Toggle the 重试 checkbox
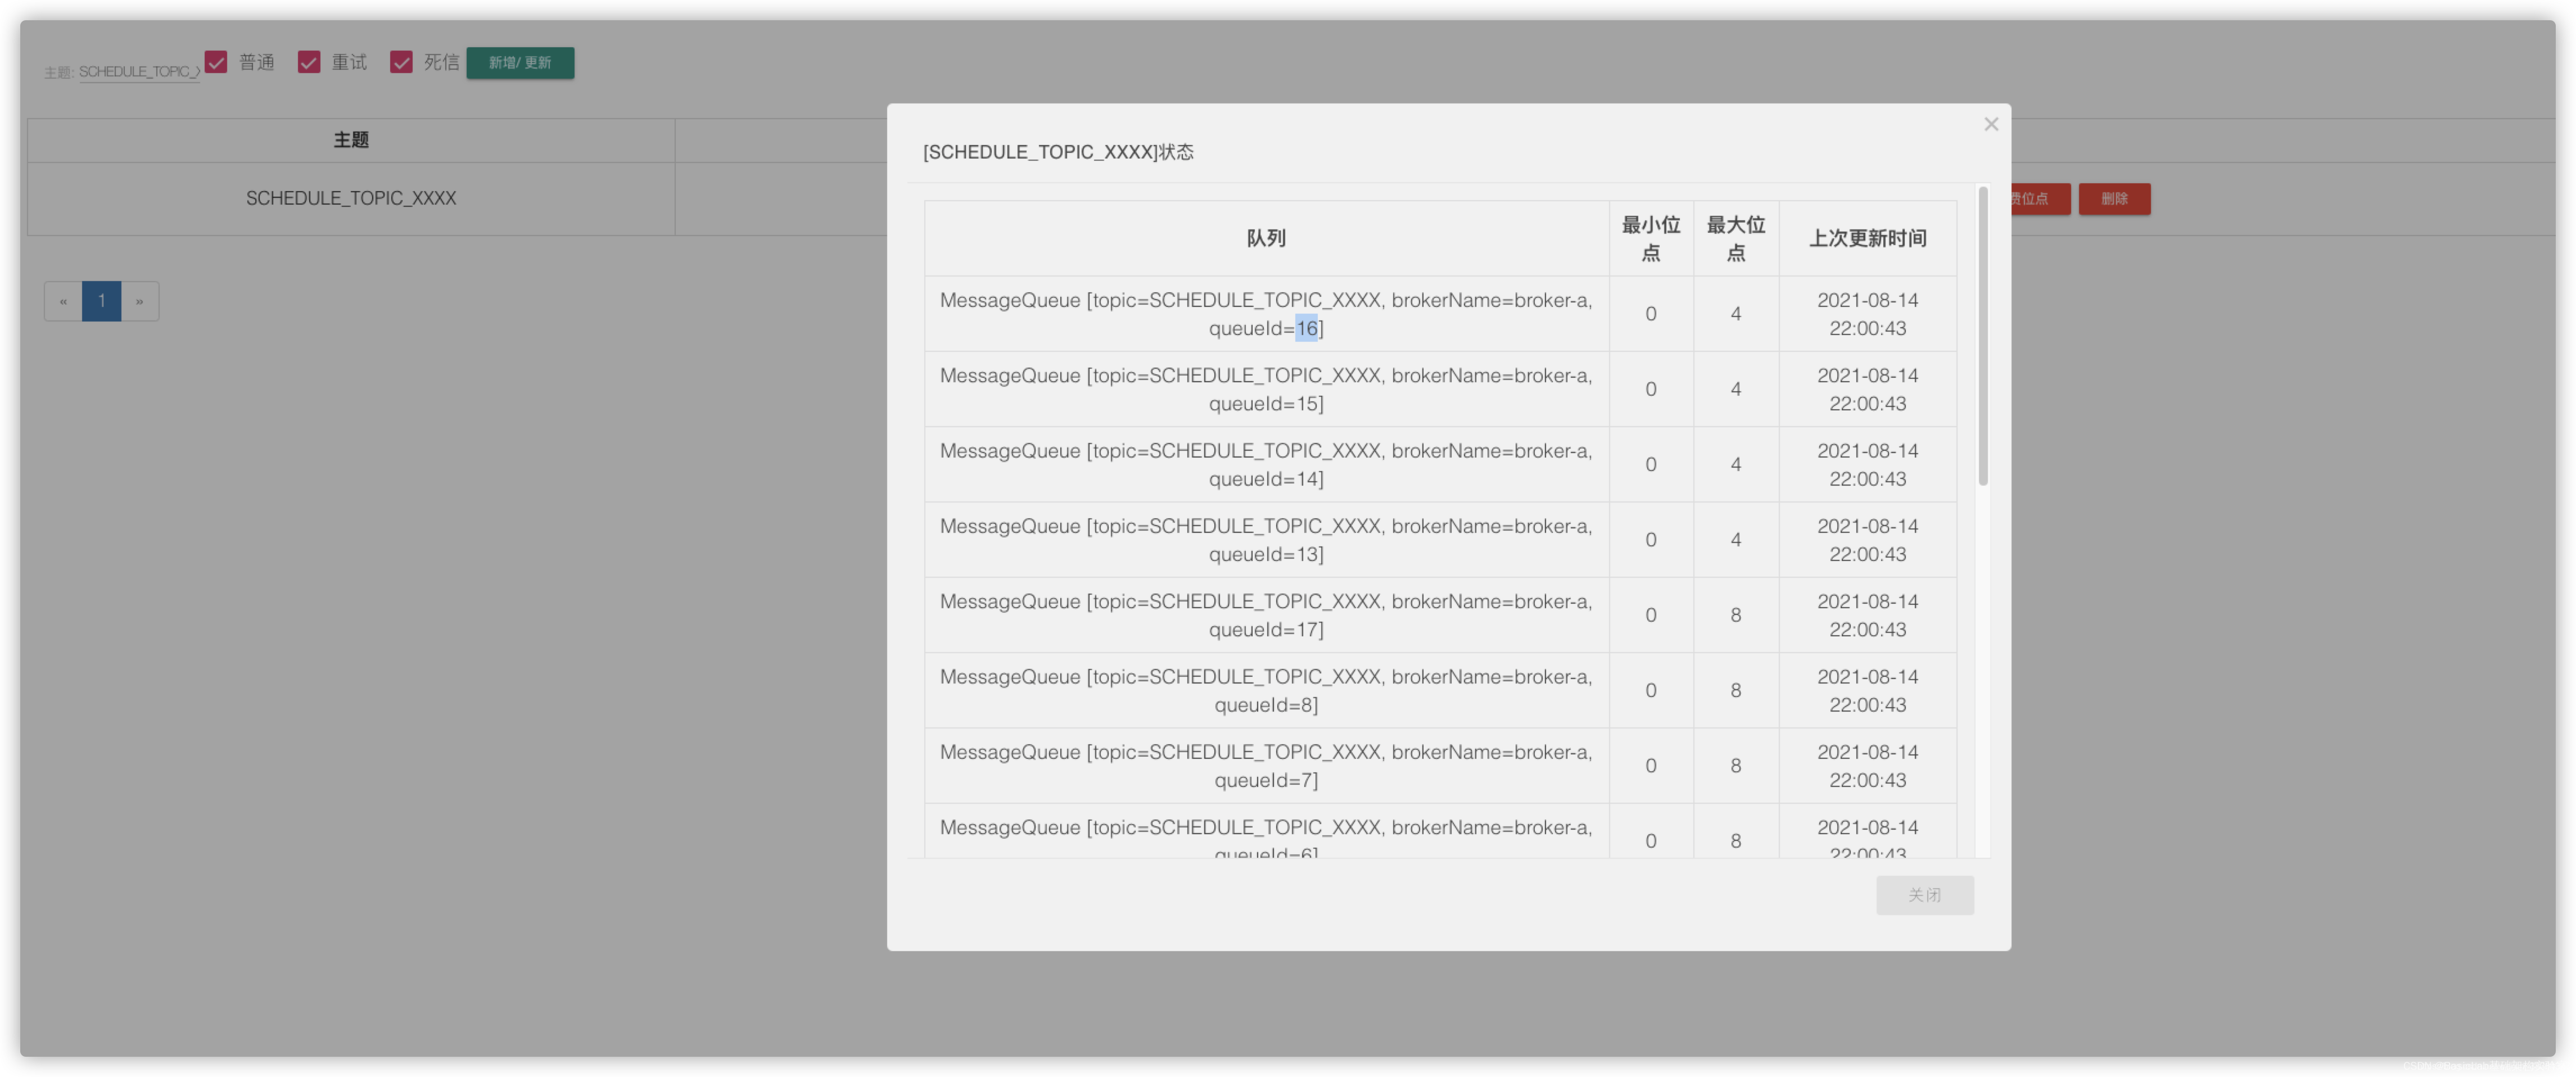 tap(309, 62)
